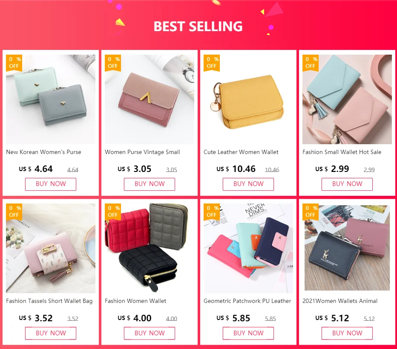Open the Fashion Small Wallet Hot Sale image
The image size is (397, 349).
pos(347,99)
